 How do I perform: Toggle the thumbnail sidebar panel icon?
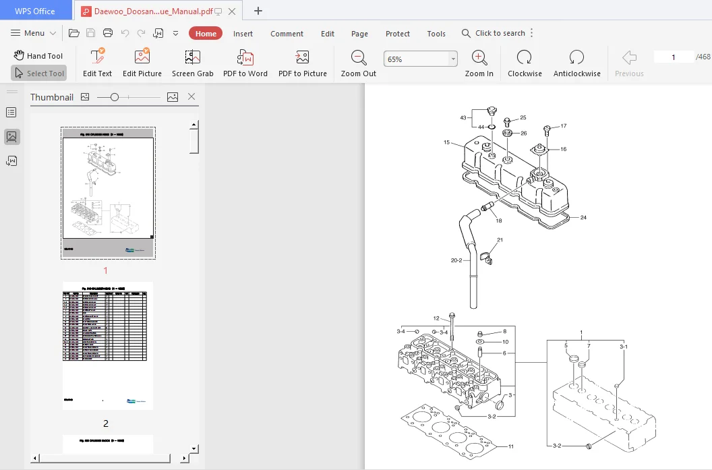12,136
